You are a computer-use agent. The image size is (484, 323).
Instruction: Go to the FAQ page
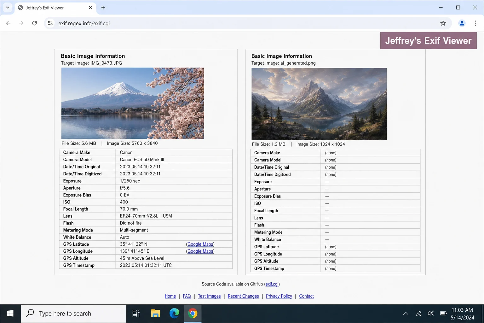[187, 296]
